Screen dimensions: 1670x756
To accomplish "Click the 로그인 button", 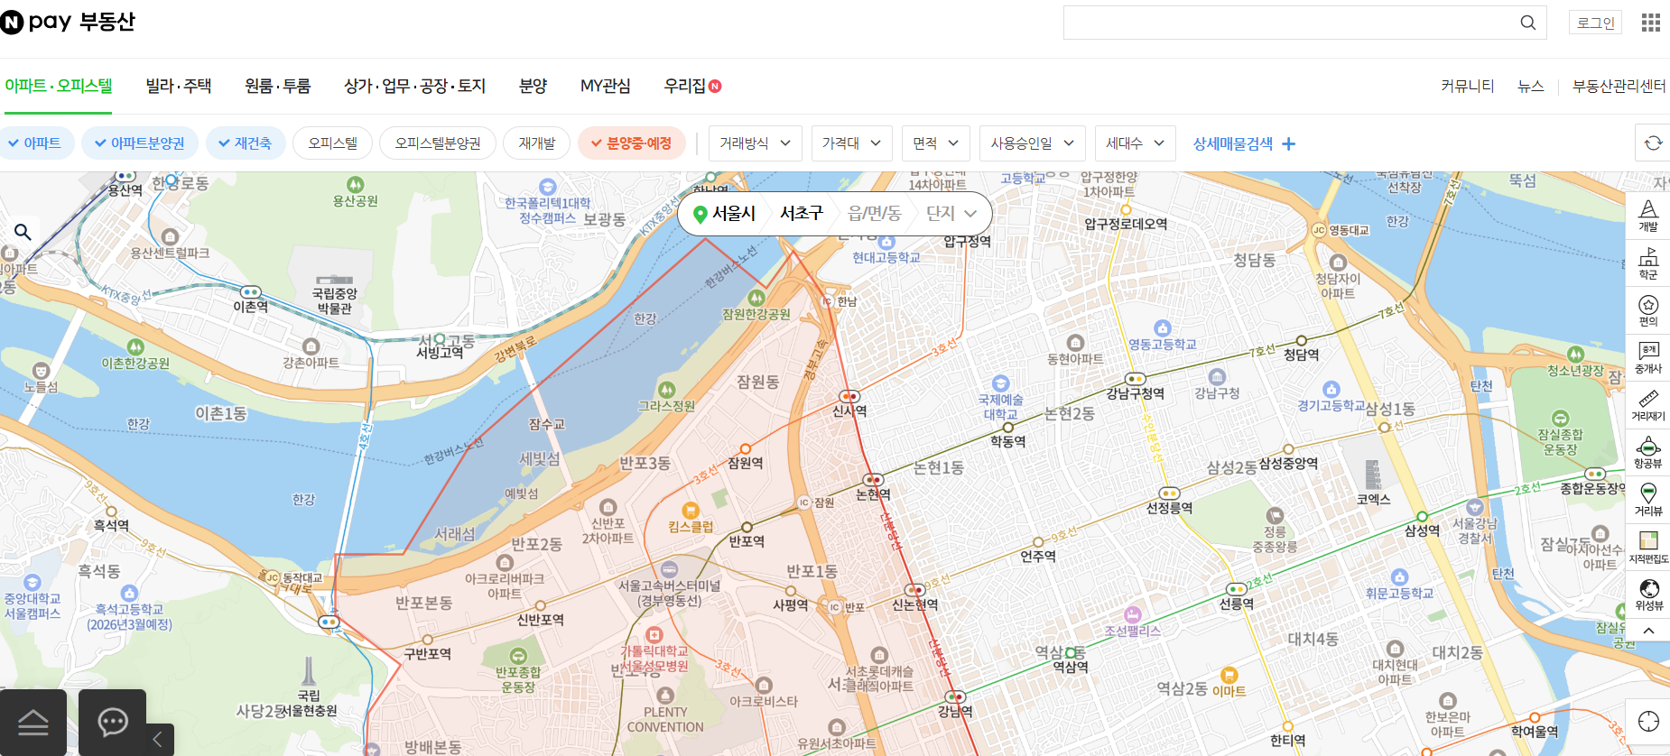I will tap(1595, 23).
